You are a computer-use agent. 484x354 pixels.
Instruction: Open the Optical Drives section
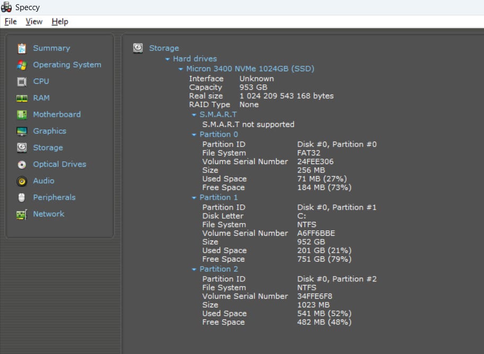(x=59, y=164)
